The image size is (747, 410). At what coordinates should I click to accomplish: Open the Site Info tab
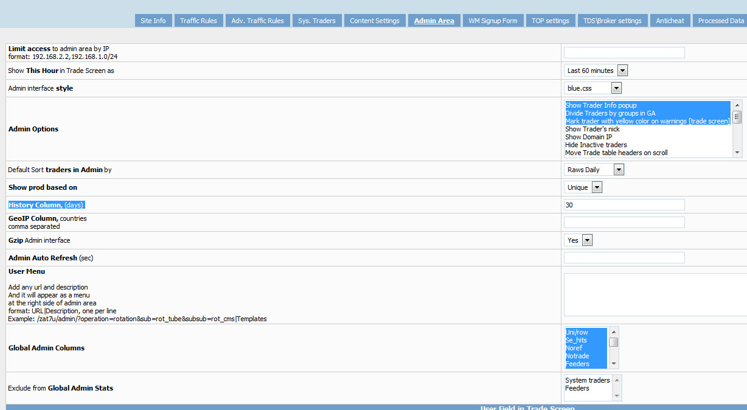[x=153, y=21]
